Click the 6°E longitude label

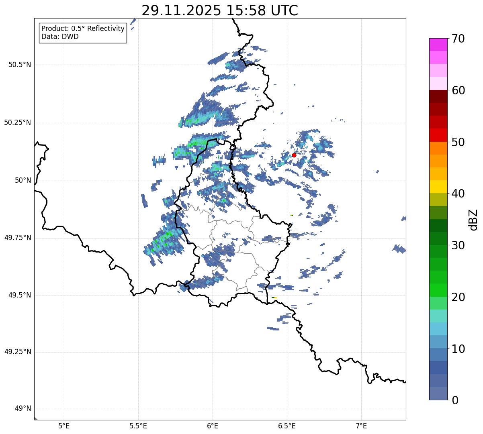213,426
